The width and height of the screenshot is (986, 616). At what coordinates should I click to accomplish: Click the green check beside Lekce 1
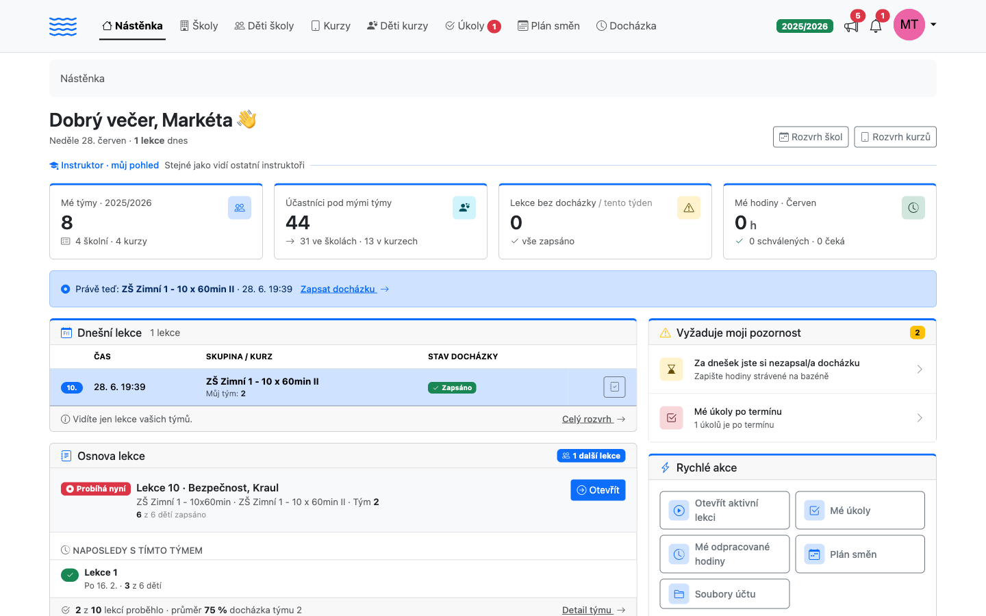(x=70, y=576)
